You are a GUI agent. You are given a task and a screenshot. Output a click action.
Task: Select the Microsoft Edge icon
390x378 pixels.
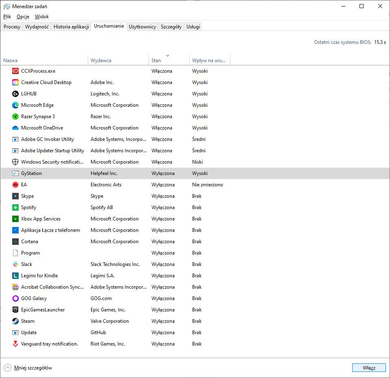pyautogui.click(x=15, y=105)
